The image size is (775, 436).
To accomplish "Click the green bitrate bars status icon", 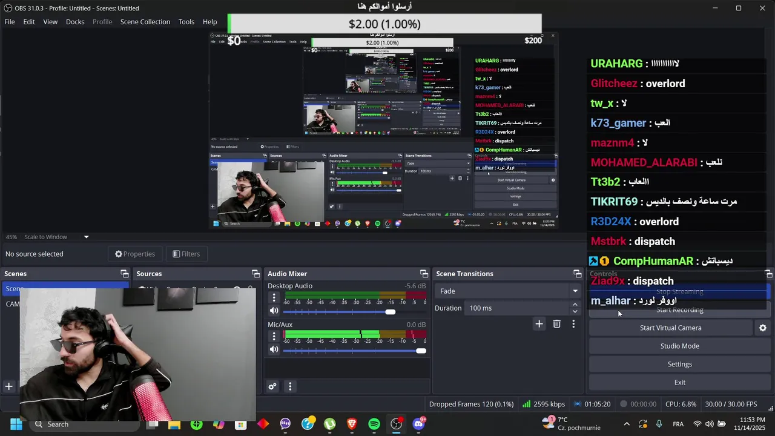I will tap(527, 404).
